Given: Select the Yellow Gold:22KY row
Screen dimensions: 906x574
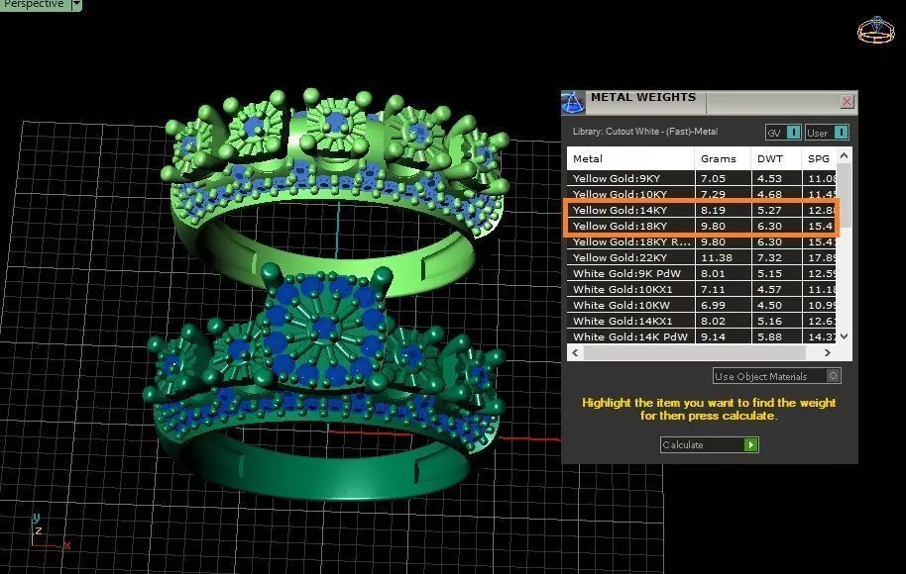Looking at the screenshot, I should tap(702, 257).
